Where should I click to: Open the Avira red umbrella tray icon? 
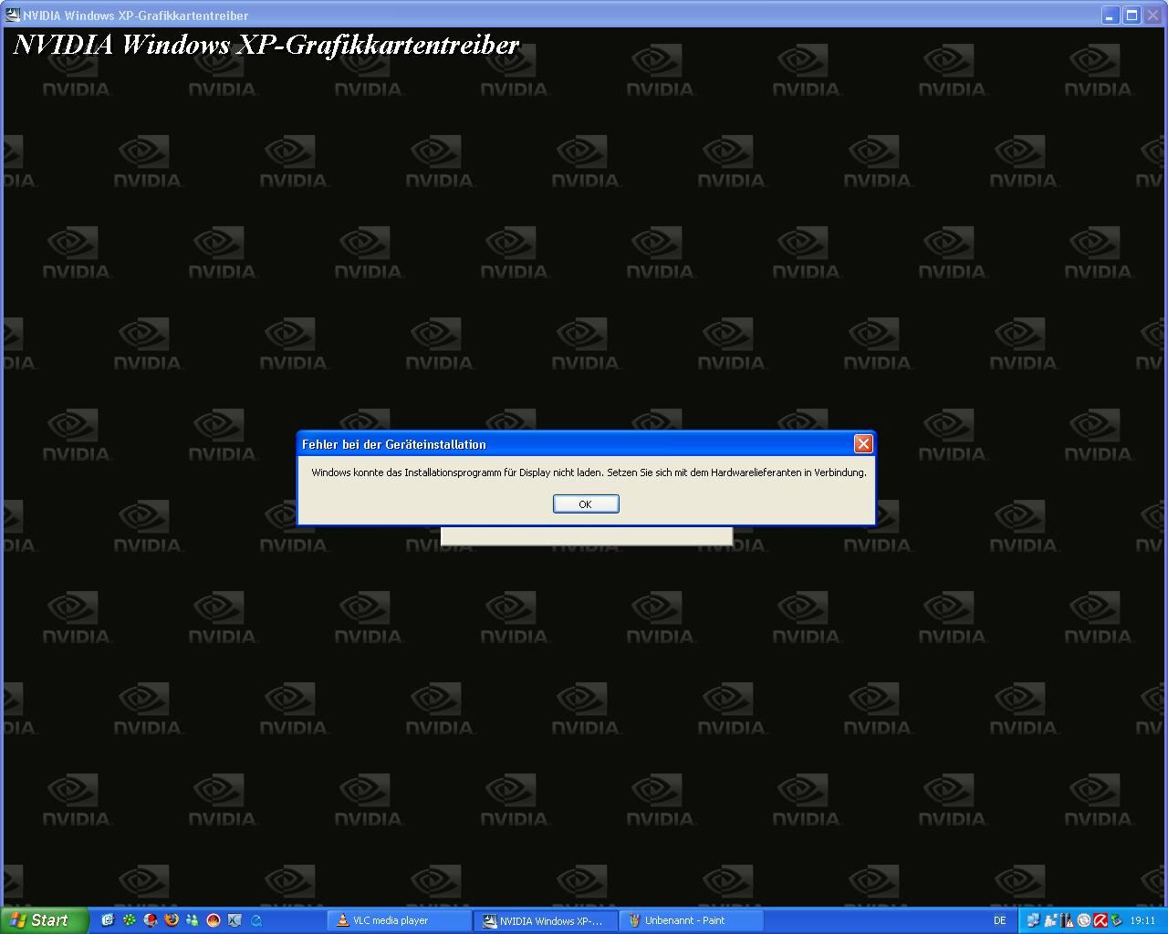[x=1100, y=920]
